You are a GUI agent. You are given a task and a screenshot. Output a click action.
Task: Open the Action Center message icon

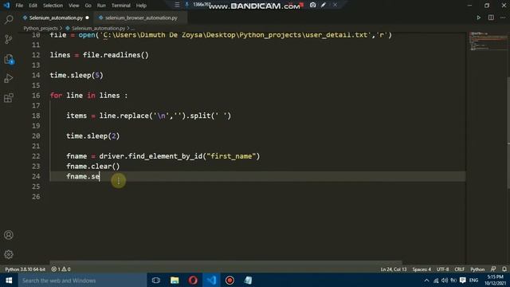pyautogui.click(x=462, y=281)
